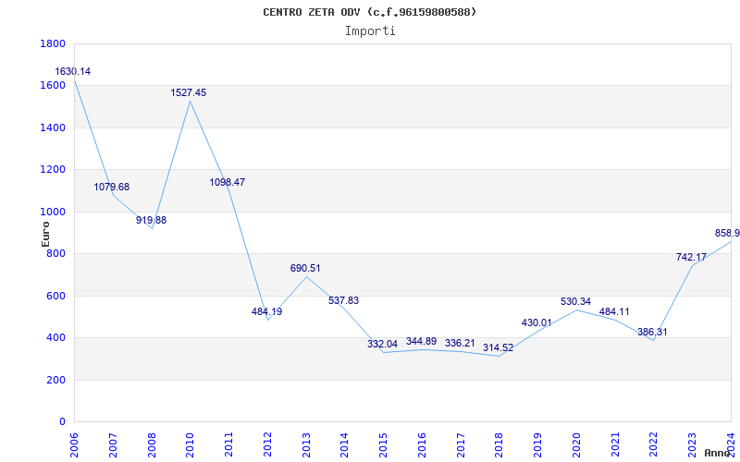This screenshot has height=462, width=740.
Task: Click the Euro y-axis title
Action: click(45, 233)
